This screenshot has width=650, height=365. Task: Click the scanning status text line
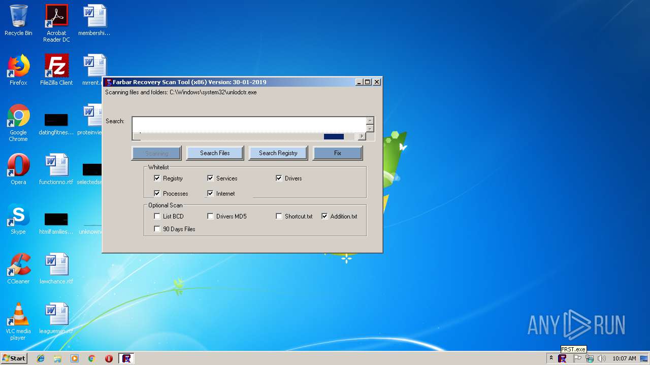click(x=181, y=92)
